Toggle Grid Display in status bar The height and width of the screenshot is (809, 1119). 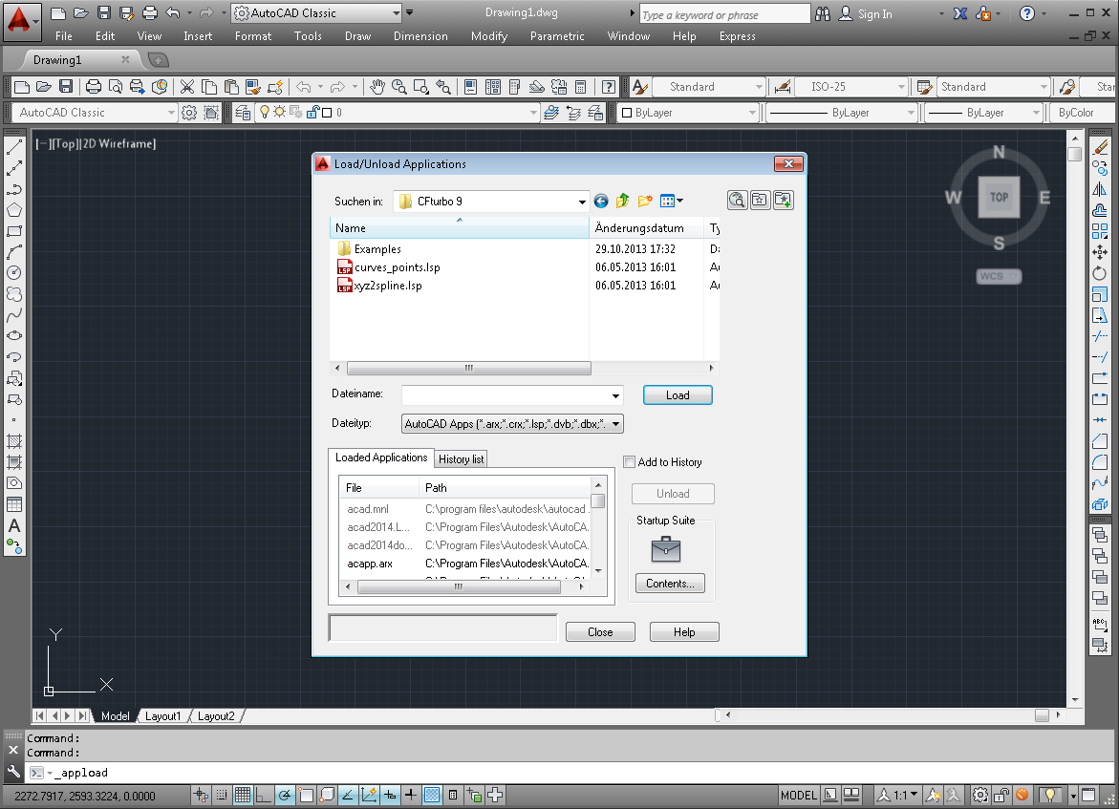pyautogui.click(x=243, y=795)
